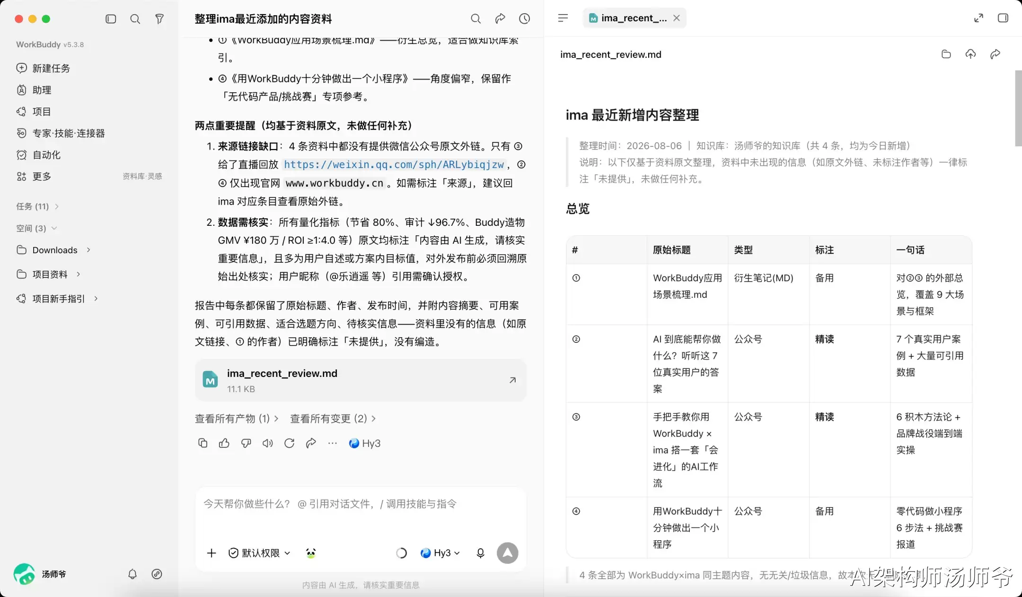Open ima_recent_review.md file card
The image size is (1022, 597).
click(361, 380)
